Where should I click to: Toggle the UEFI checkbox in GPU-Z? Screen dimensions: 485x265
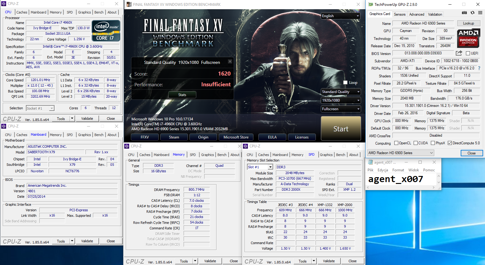pos(468,53)
